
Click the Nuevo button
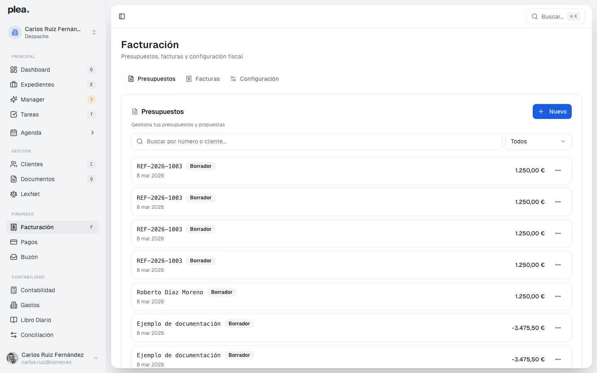click(x=552, y=111)
